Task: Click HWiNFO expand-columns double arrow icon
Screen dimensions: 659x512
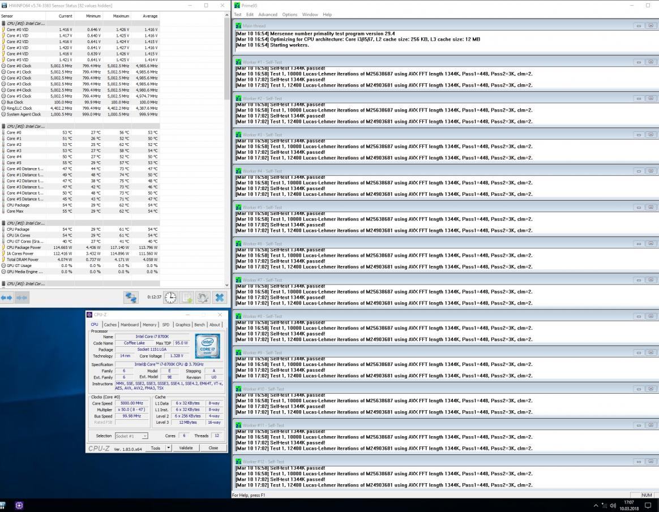Action: pos(7,298)
